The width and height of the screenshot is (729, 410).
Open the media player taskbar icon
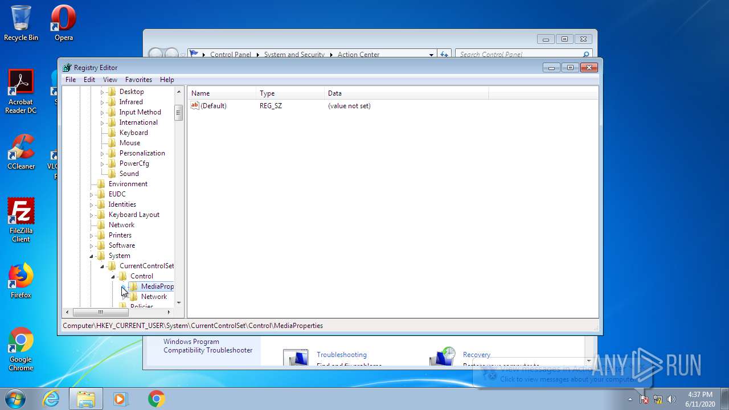tap(120, 399)
